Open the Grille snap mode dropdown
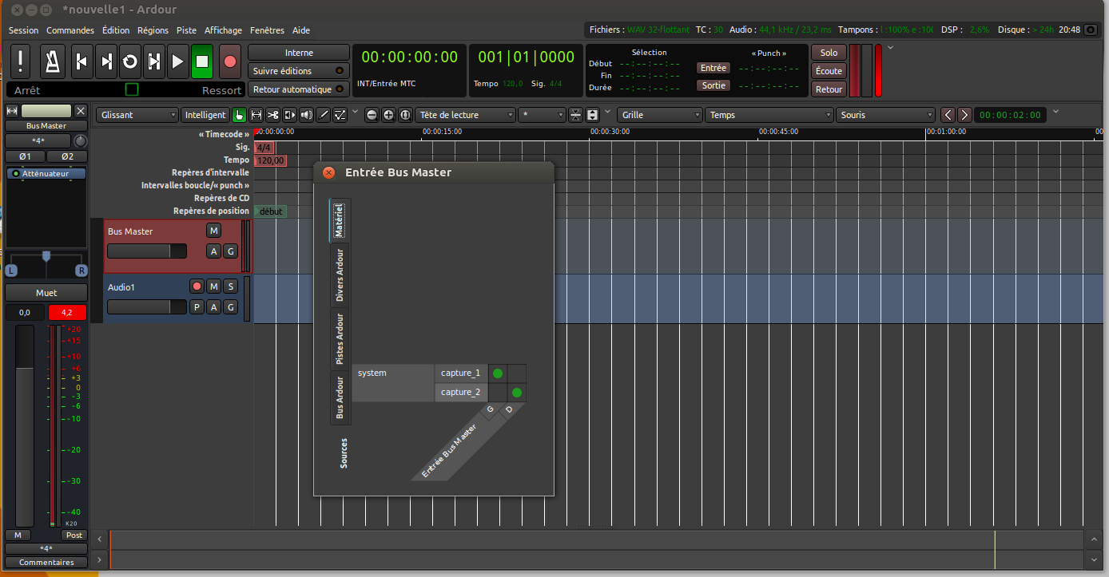The image size is (1109, 577). click(x=659, y=115)
